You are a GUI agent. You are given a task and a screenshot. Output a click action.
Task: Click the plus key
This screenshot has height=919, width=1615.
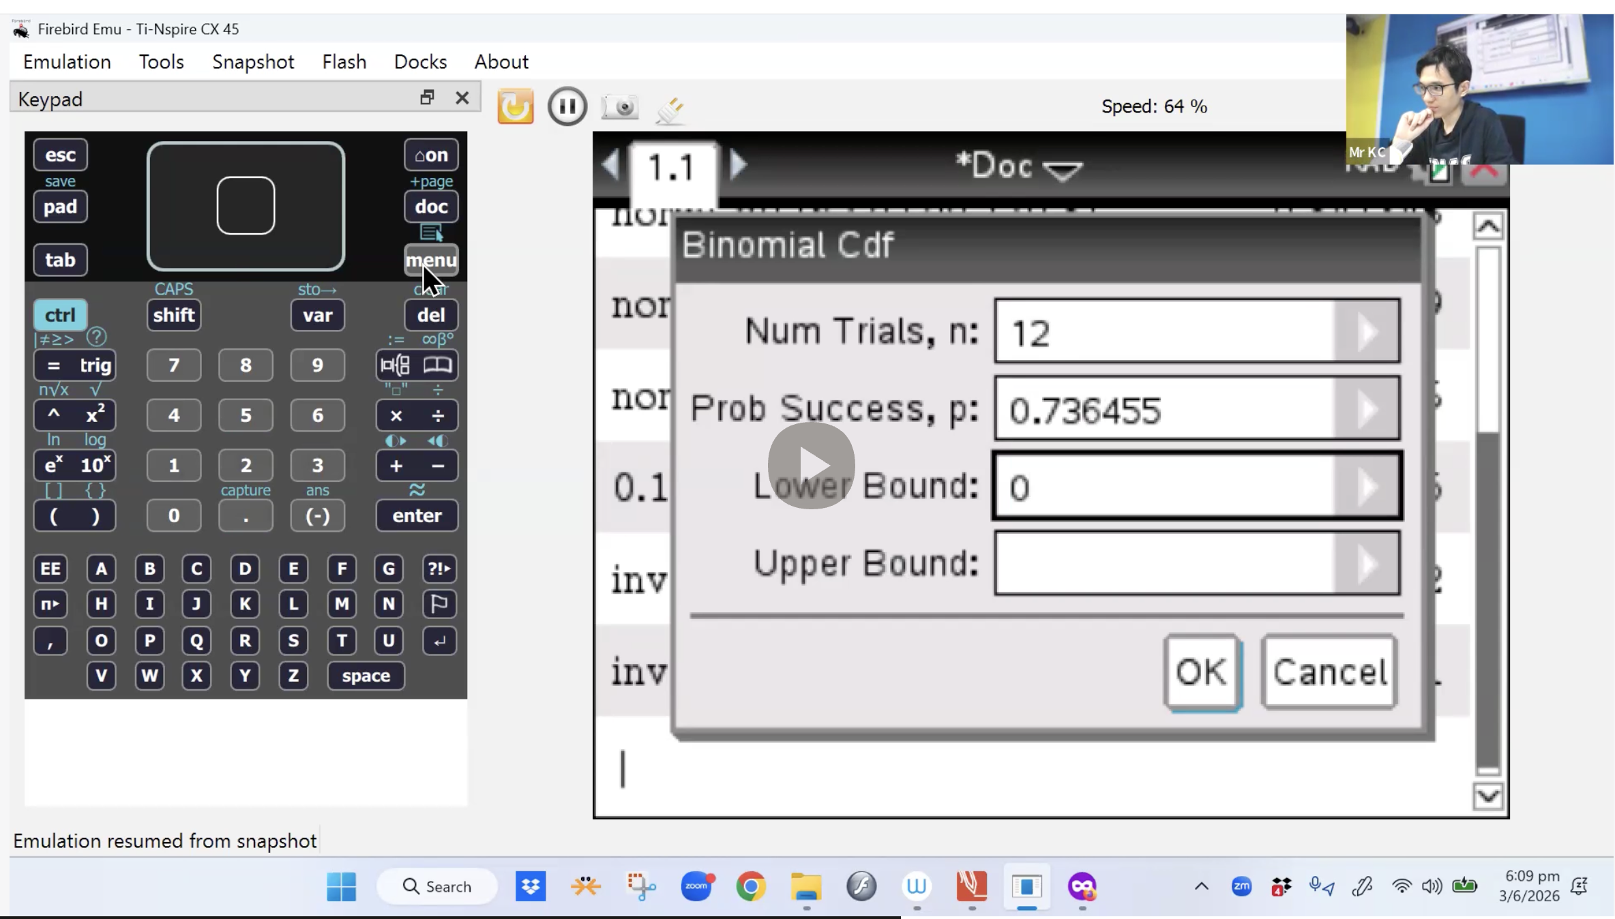coord(396,466)
